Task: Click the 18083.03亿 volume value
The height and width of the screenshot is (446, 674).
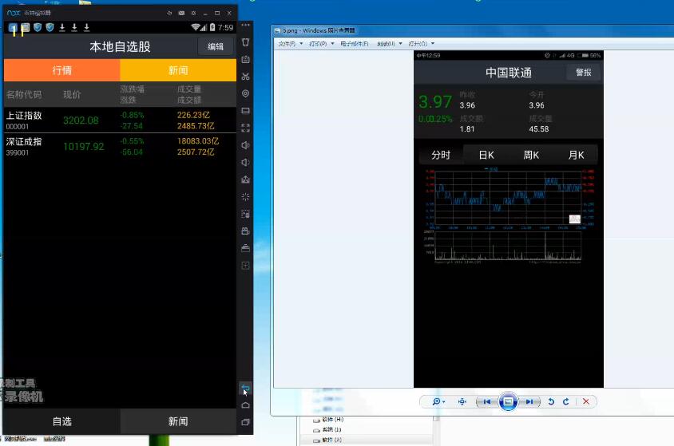Action: tap(198, 140)
